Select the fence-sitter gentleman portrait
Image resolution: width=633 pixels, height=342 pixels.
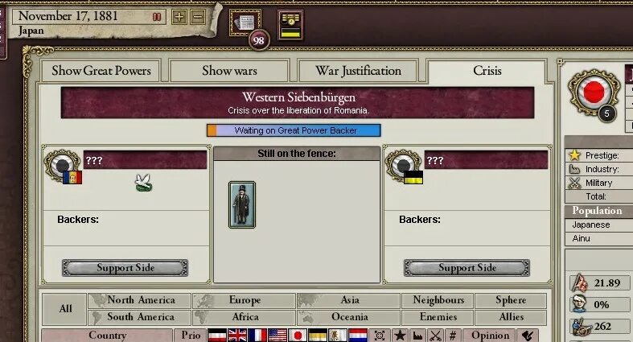pos(242,204)
